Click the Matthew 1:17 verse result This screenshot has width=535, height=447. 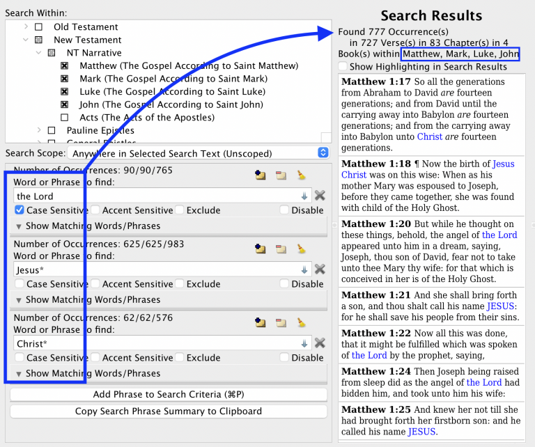pyautogui.click(x=431, y=115)
